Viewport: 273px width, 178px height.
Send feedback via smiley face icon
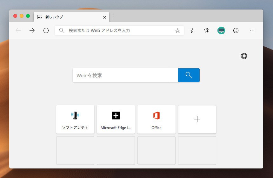[x=236, y=31]
